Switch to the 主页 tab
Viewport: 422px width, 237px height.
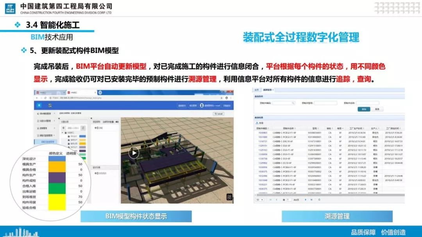(256, 90)
